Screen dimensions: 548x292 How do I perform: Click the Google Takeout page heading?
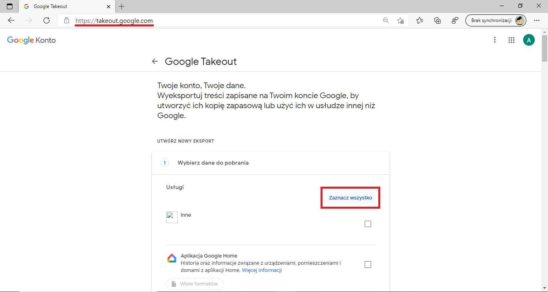[x=201, y=61]
